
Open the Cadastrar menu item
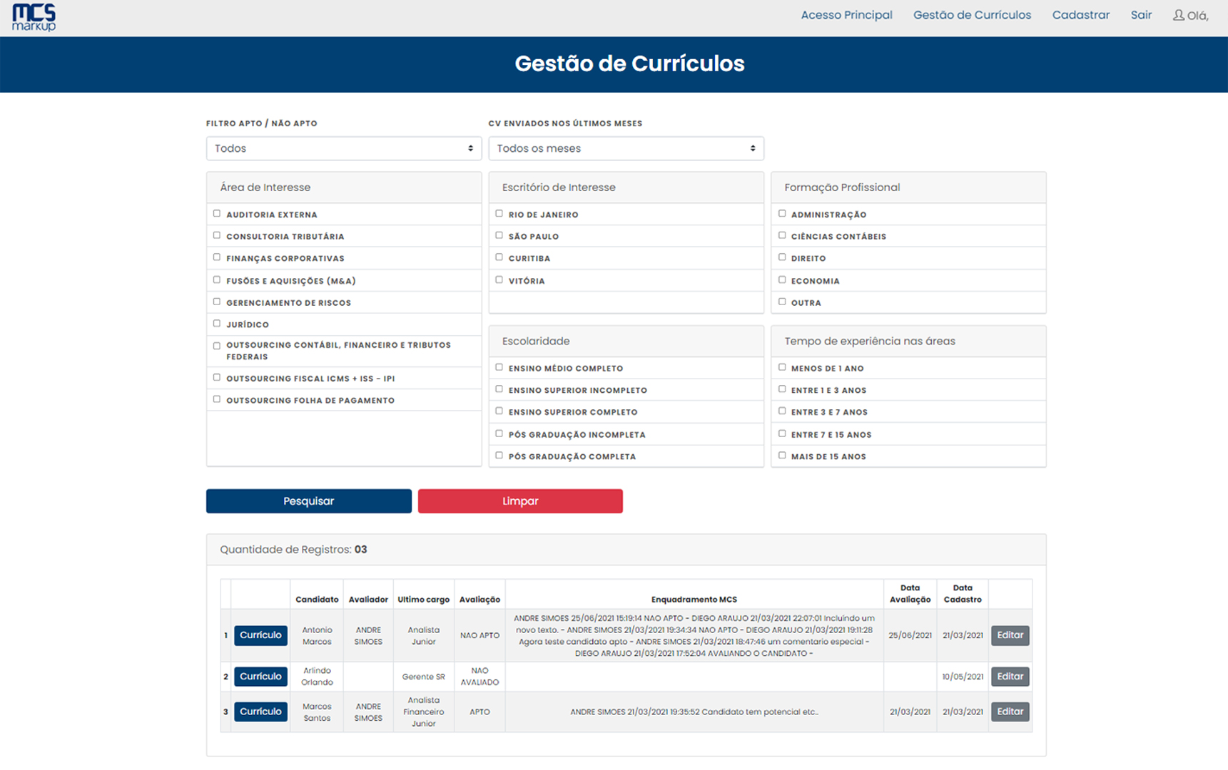tap(1080, 15)
